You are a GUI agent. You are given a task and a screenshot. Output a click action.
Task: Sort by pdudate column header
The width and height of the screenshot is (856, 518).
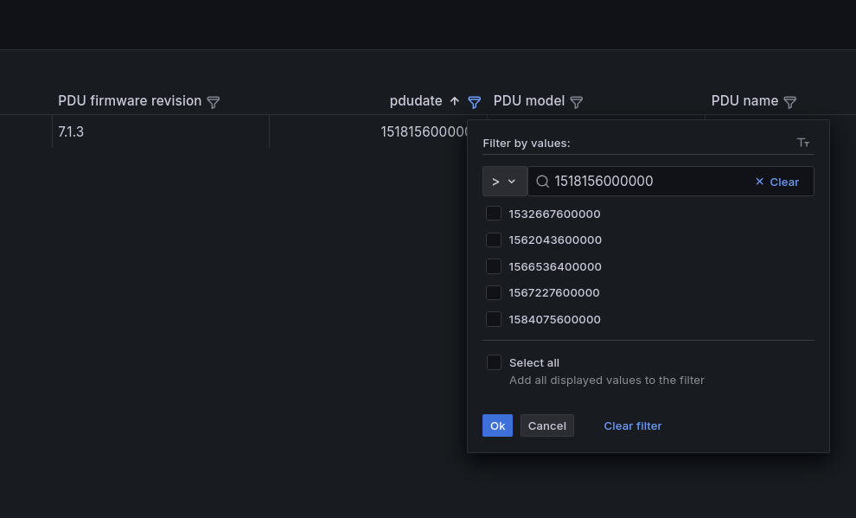point(416,101)
